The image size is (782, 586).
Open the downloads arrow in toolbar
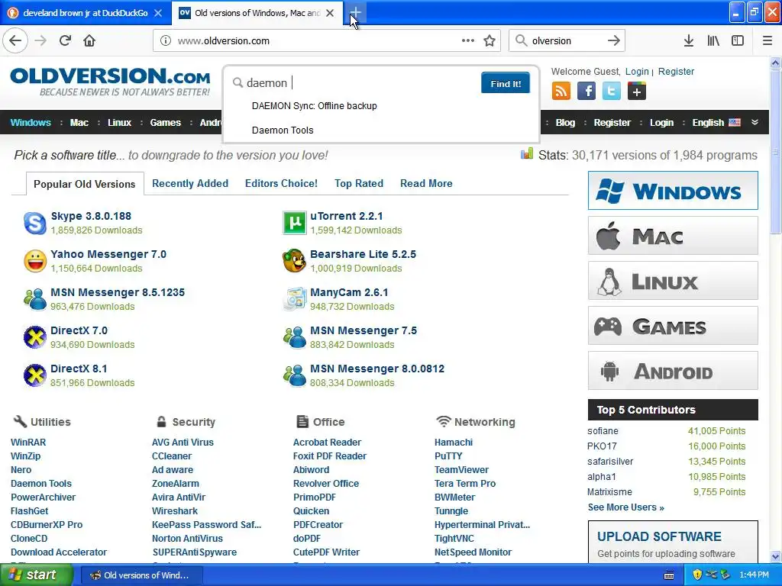(x=688, y=41)
